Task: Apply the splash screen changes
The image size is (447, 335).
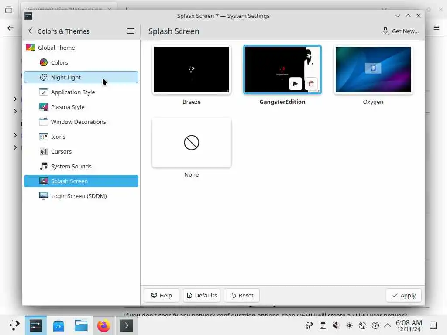Action: [404, 295]
